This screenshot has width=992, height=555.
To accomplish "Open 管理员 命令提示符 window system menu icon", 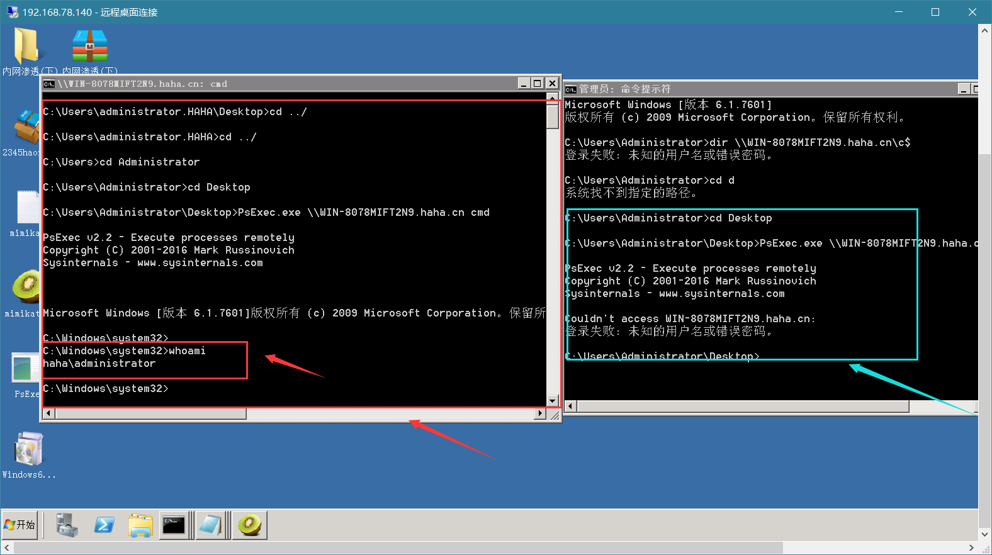I will point(570,89).
